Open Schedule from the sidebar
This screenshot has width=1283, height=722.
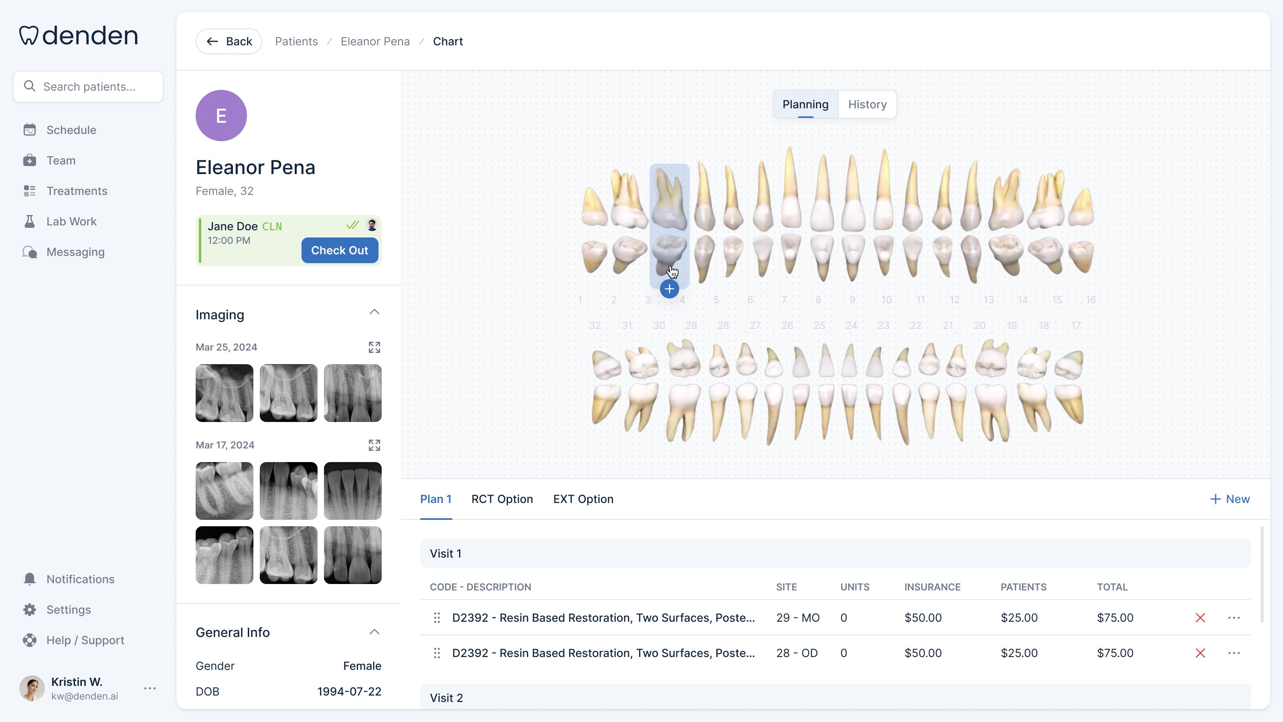(71, 130)
